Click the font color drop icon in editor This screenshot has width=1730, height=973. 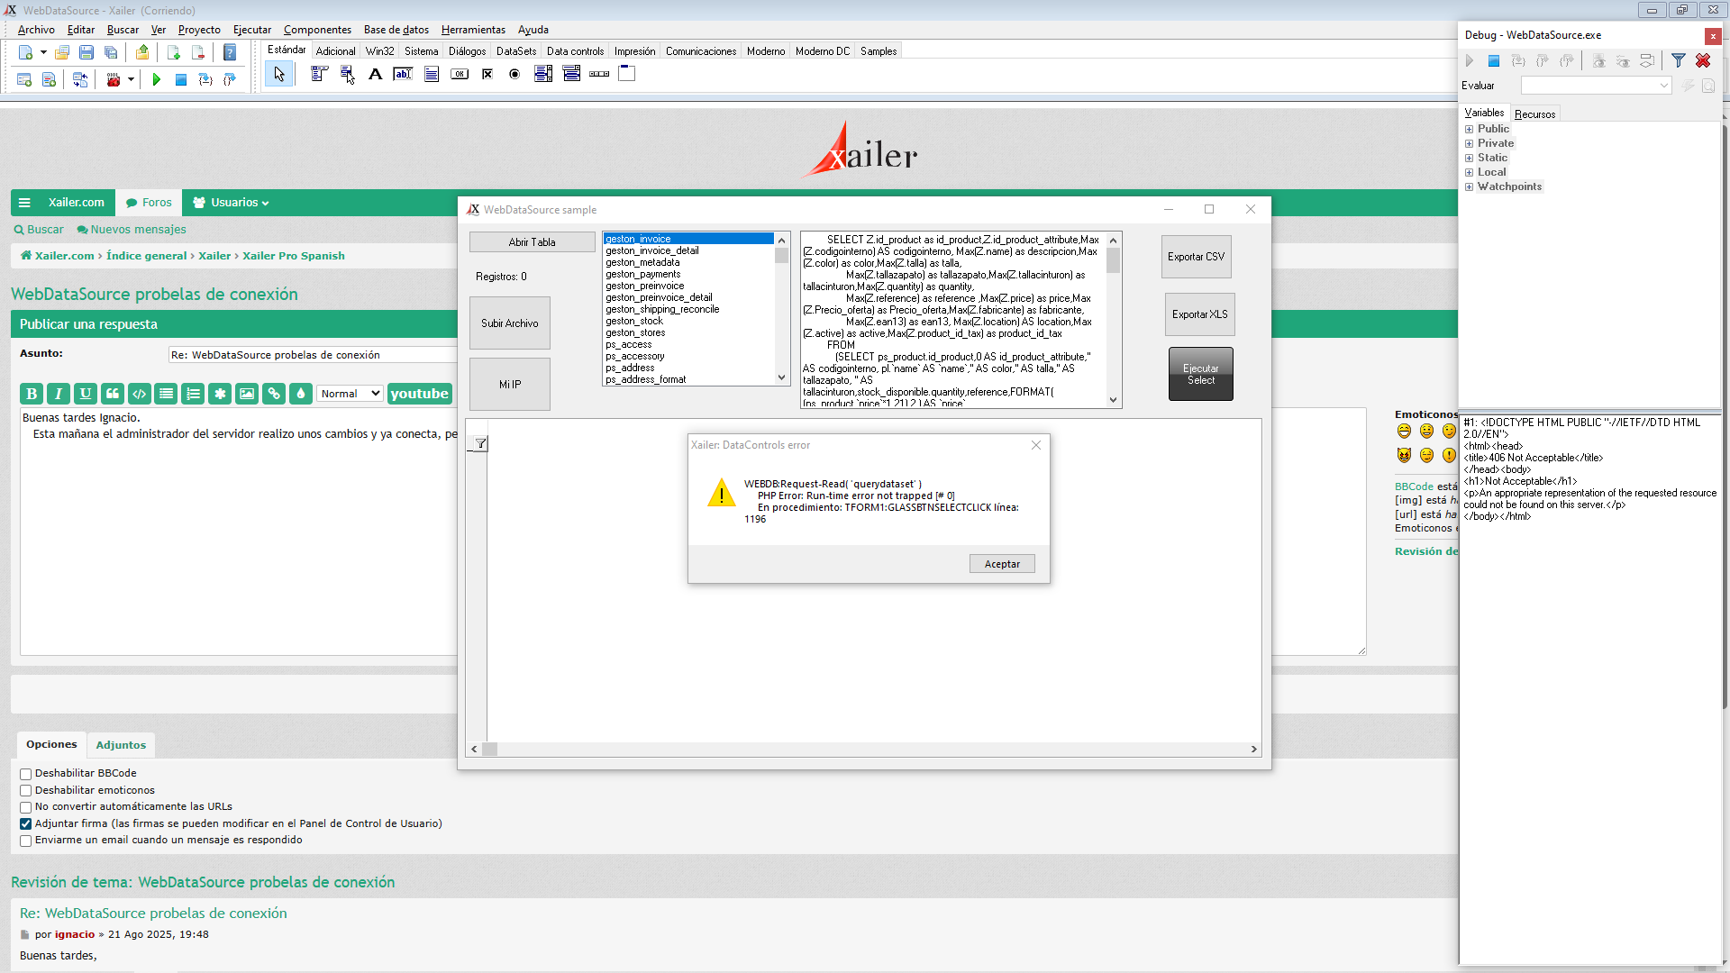coord(301,394)
